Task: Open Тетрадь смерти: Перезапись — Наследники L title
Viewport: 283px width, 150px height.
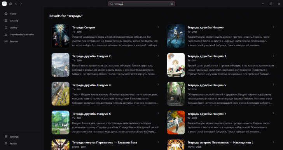Action: tap(220, 142)
